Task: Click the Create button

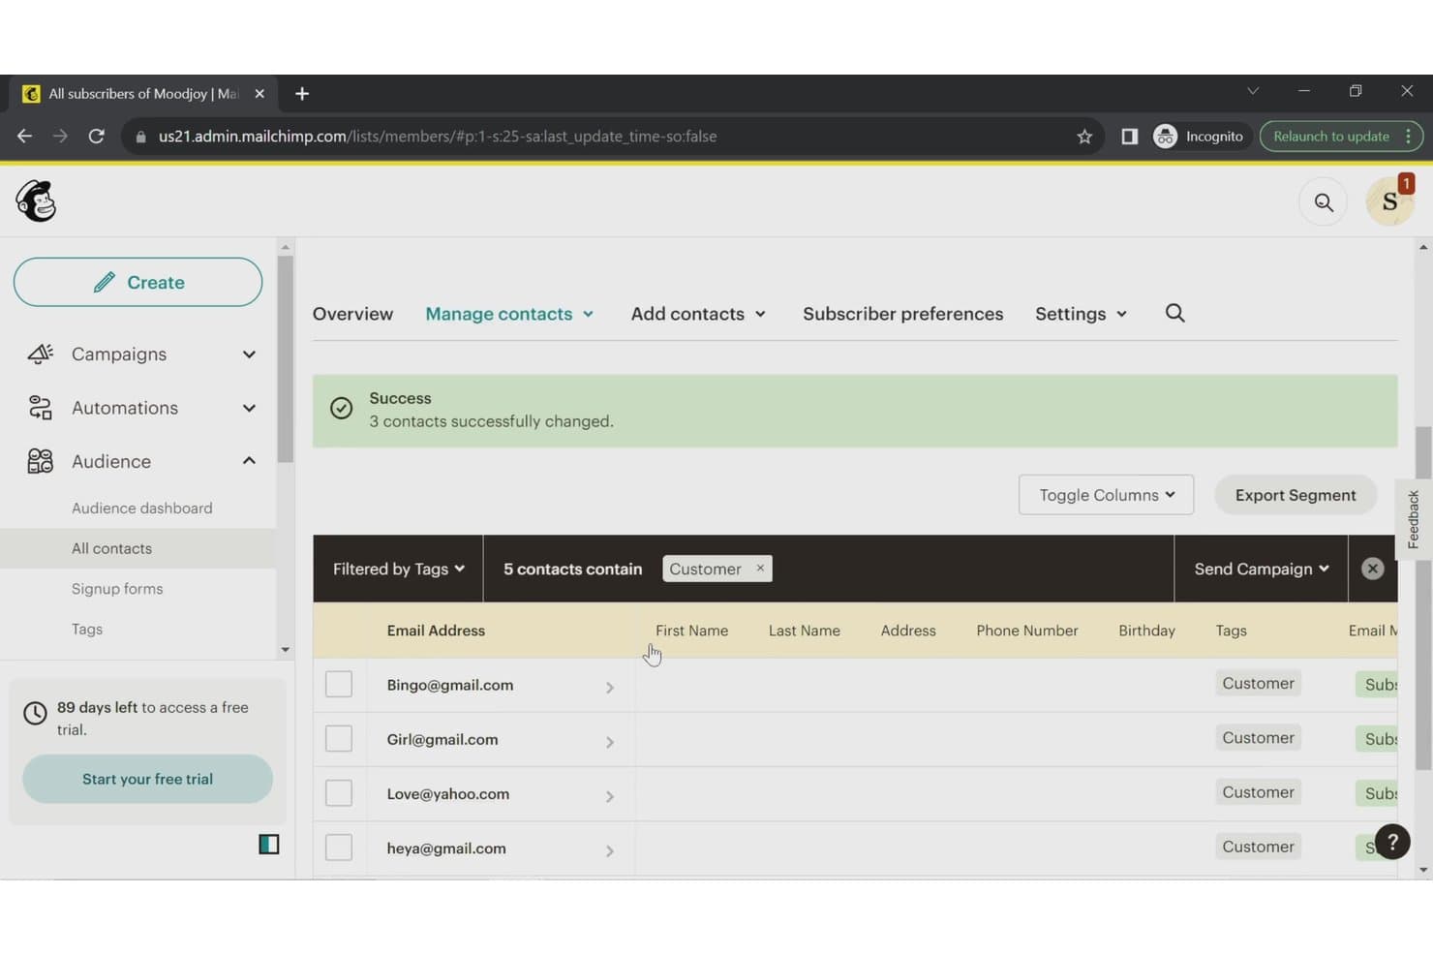Action: coord(137,282)
